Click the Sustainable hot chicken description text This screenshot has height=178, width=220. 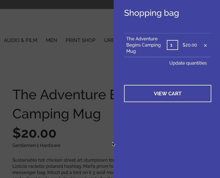(x=63, y=160)
